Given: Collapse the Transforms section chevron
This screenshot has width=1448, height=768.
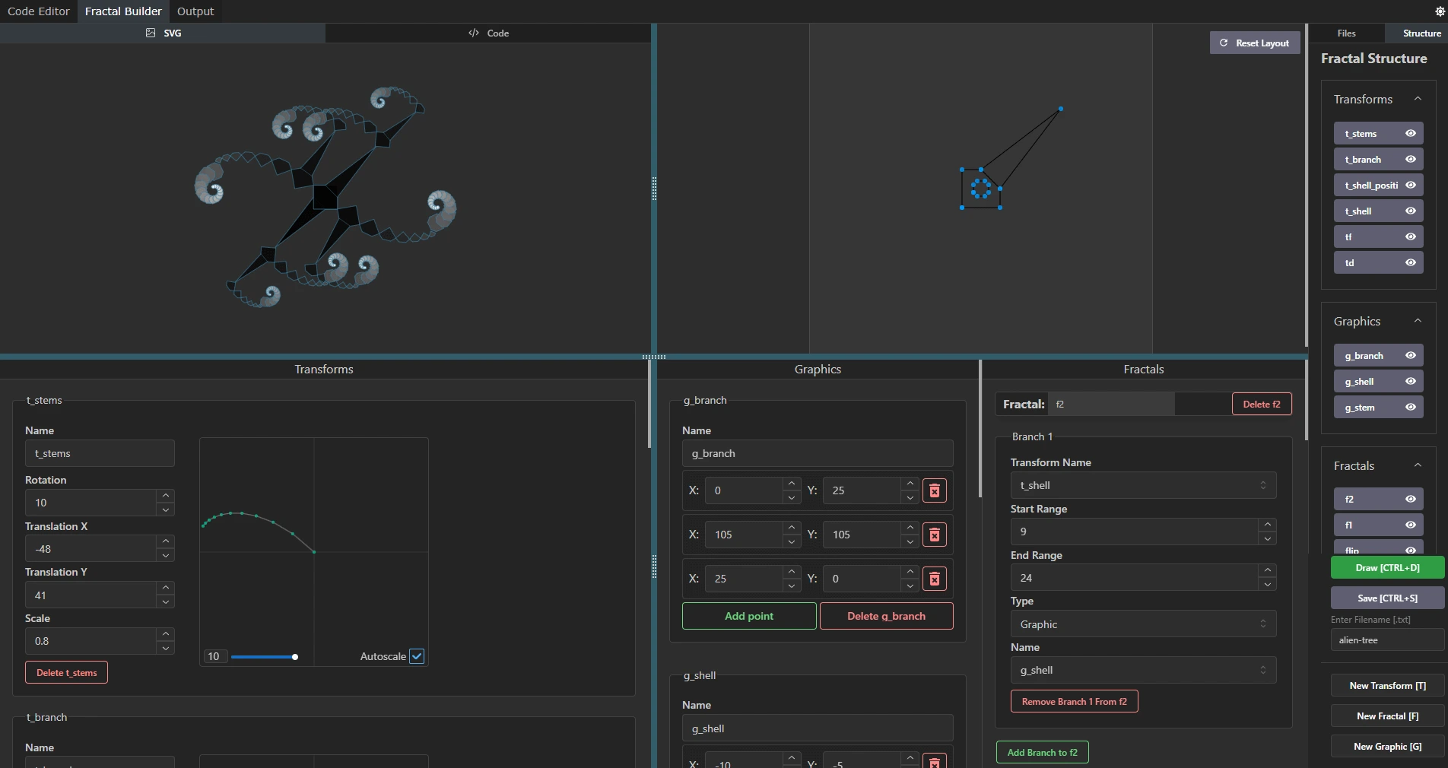Looking at the screenshot, I should click(x=1419, y=99).
